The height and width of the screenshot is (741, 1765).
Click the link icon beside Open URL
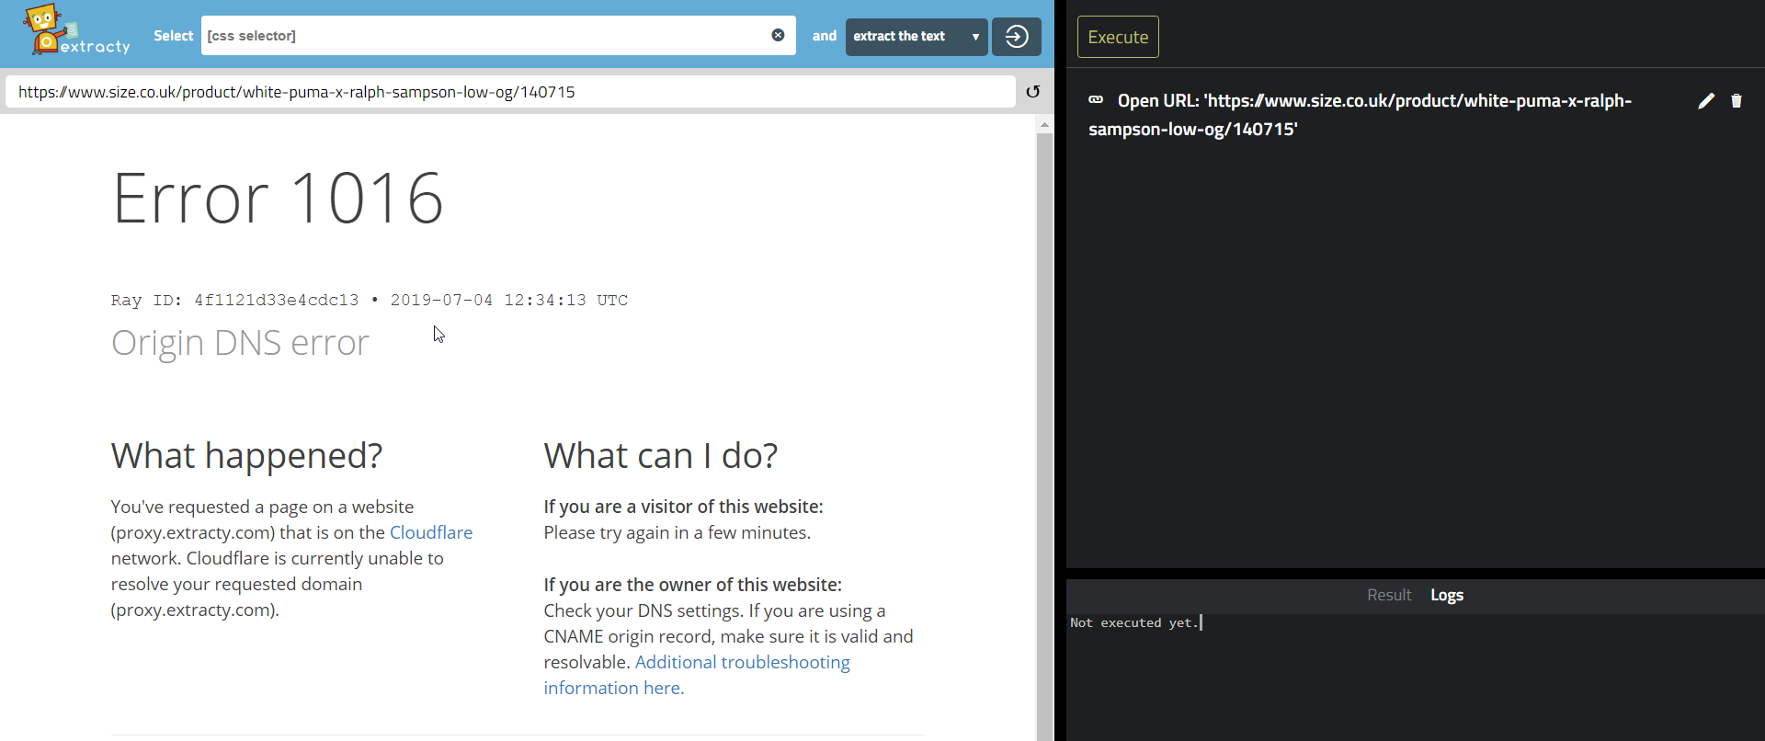coord(1096,99)
